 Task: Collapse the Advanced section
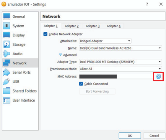(68, 55)
